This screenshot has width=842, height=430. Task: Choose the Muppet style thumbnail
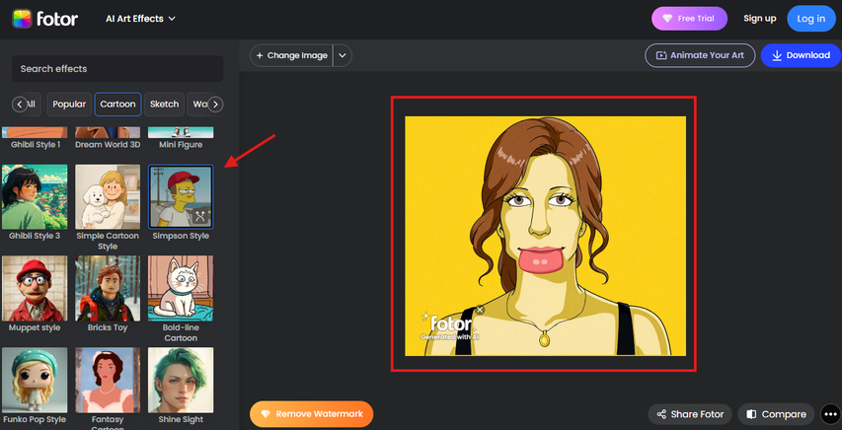(35, 288)
